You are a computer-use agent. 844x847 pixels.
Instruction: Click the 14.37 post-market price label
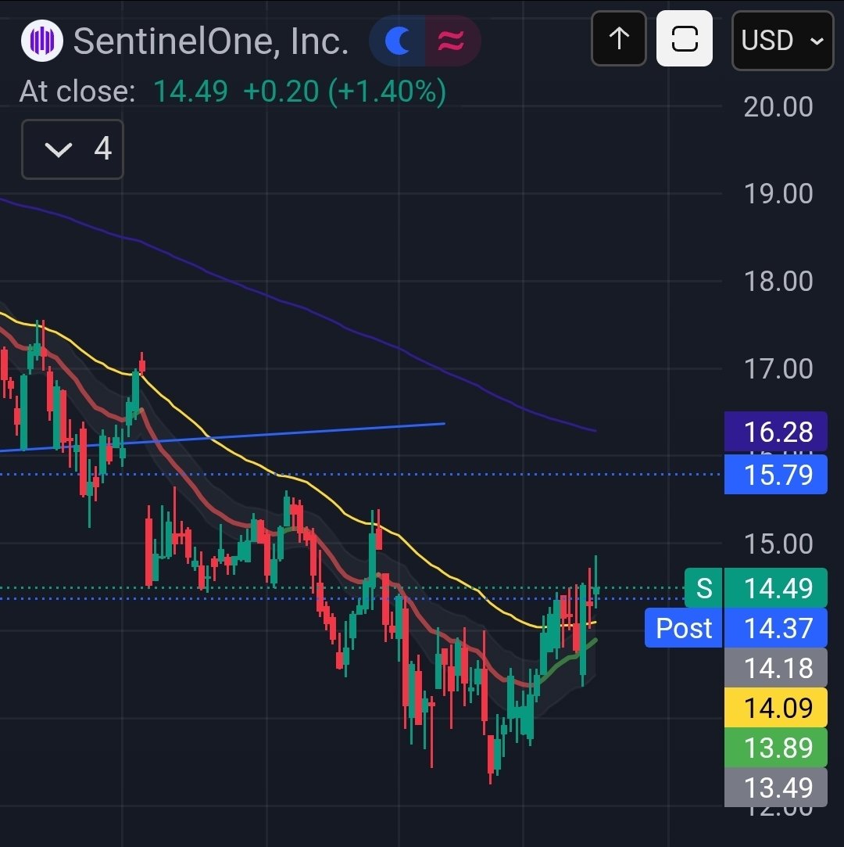775,628
